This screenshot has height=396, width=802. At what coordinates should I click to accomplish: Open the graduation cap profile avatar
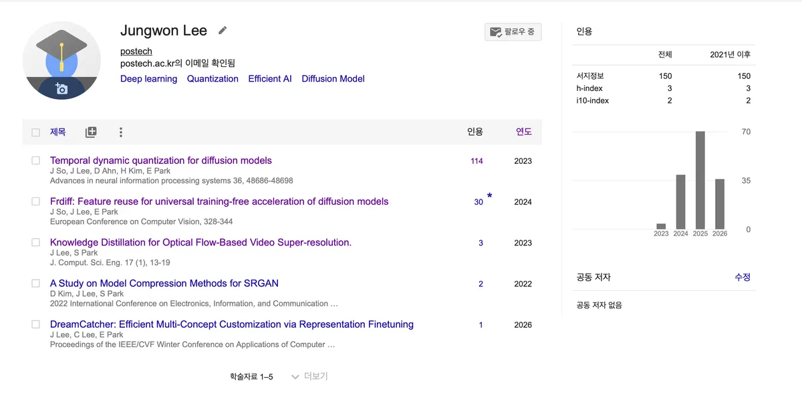61,60
